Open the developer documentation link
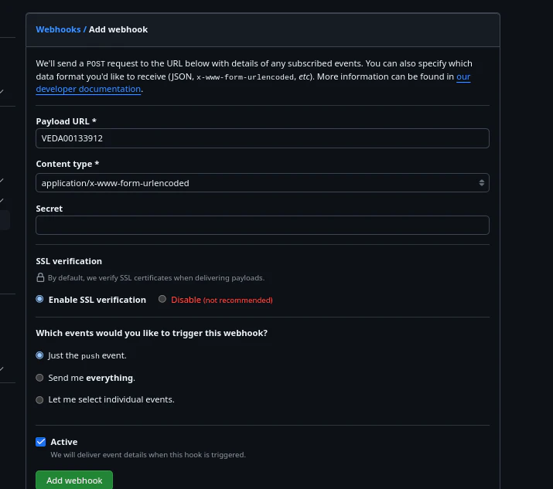 (x=88, y=89)
